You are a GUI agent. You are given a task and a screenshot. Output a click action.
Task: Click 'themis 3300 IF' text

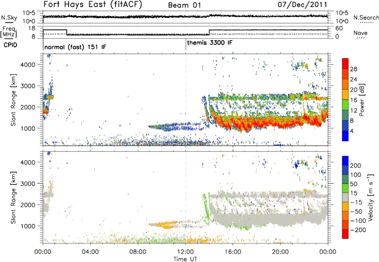[210, 43]
